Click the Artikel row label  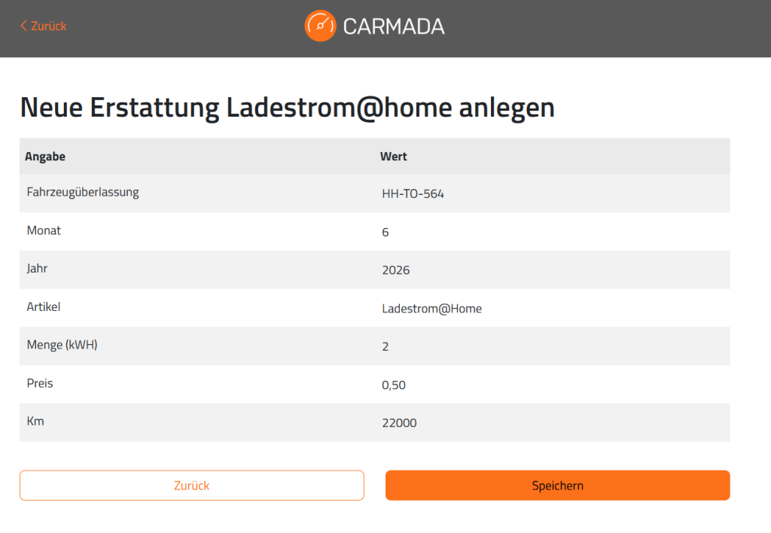(x=43, y=307)
